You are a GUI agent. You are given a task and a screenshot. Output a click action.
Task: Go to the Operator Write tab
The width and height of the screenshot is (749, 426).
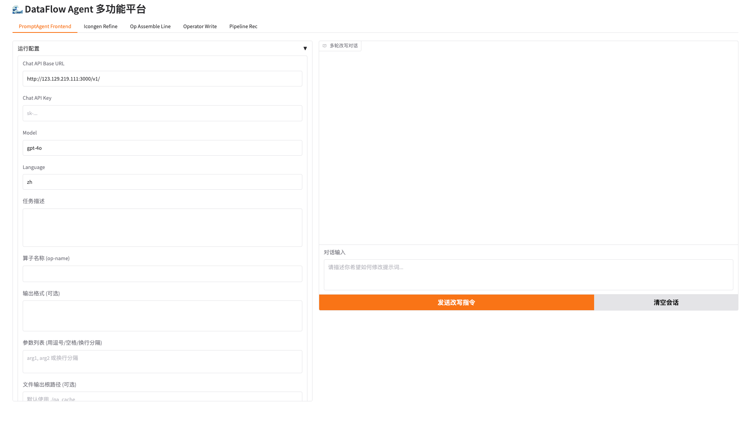(200, 27)
